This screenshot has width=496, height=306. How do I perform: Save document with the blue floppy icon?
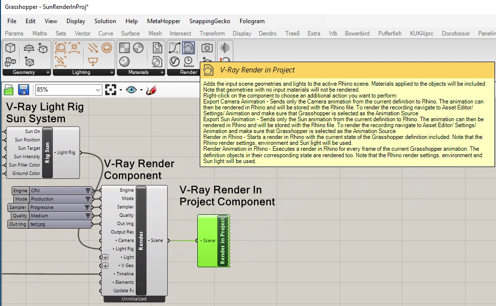pos(24,90)
